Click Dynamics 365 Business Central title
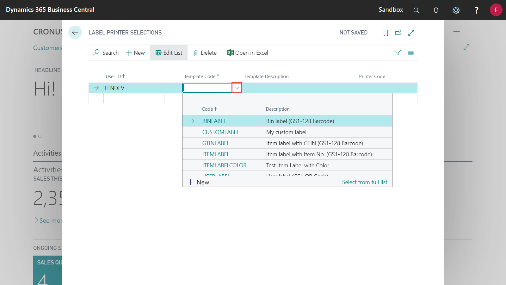Viewport: 506px width, 285px height. (50, 10)
